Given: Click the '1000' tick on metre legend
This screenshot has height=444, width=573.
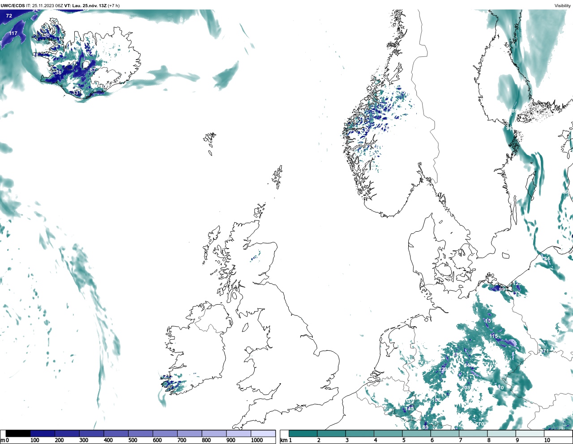Looking at the screenshot, I should [257, 440].
